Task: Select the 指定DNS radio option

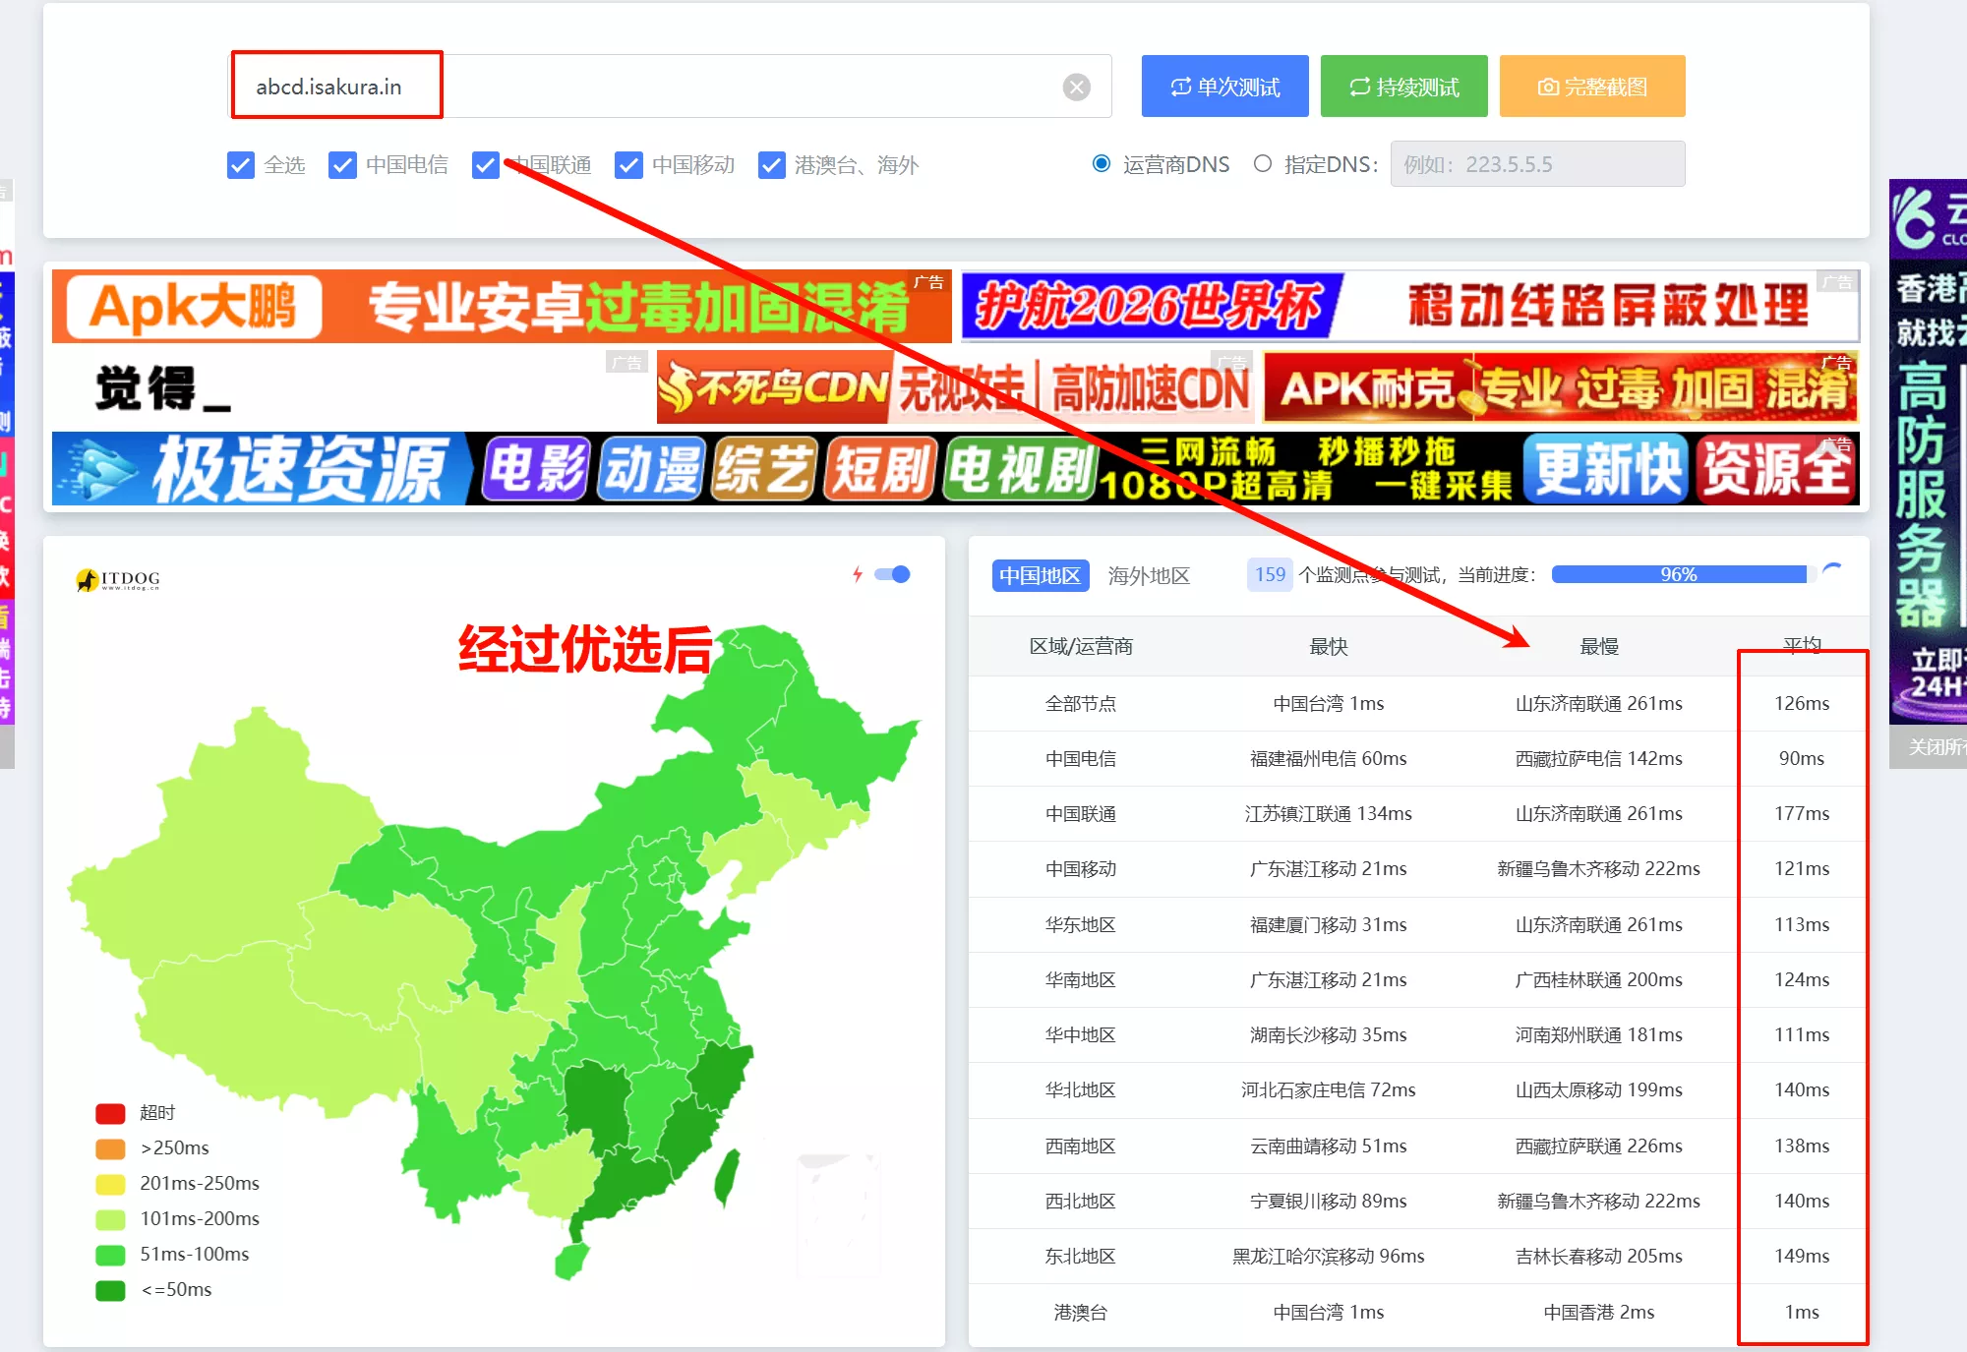Action: point(1263,163)
